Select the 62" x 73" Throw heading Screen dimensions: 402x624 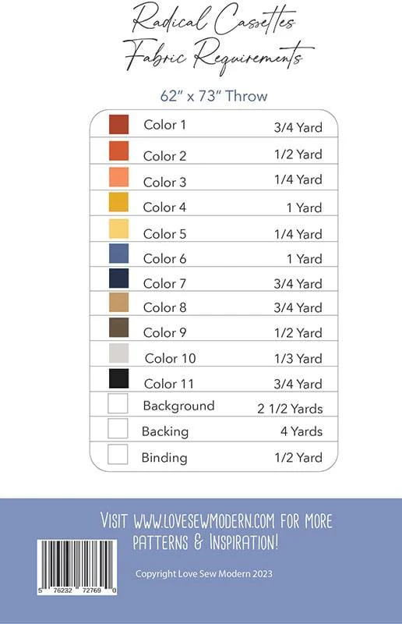[x=214, y=96]
